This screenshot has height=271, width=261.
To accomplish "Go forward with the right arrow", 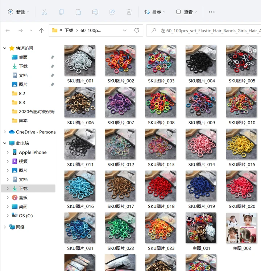I will coord(21,31).
